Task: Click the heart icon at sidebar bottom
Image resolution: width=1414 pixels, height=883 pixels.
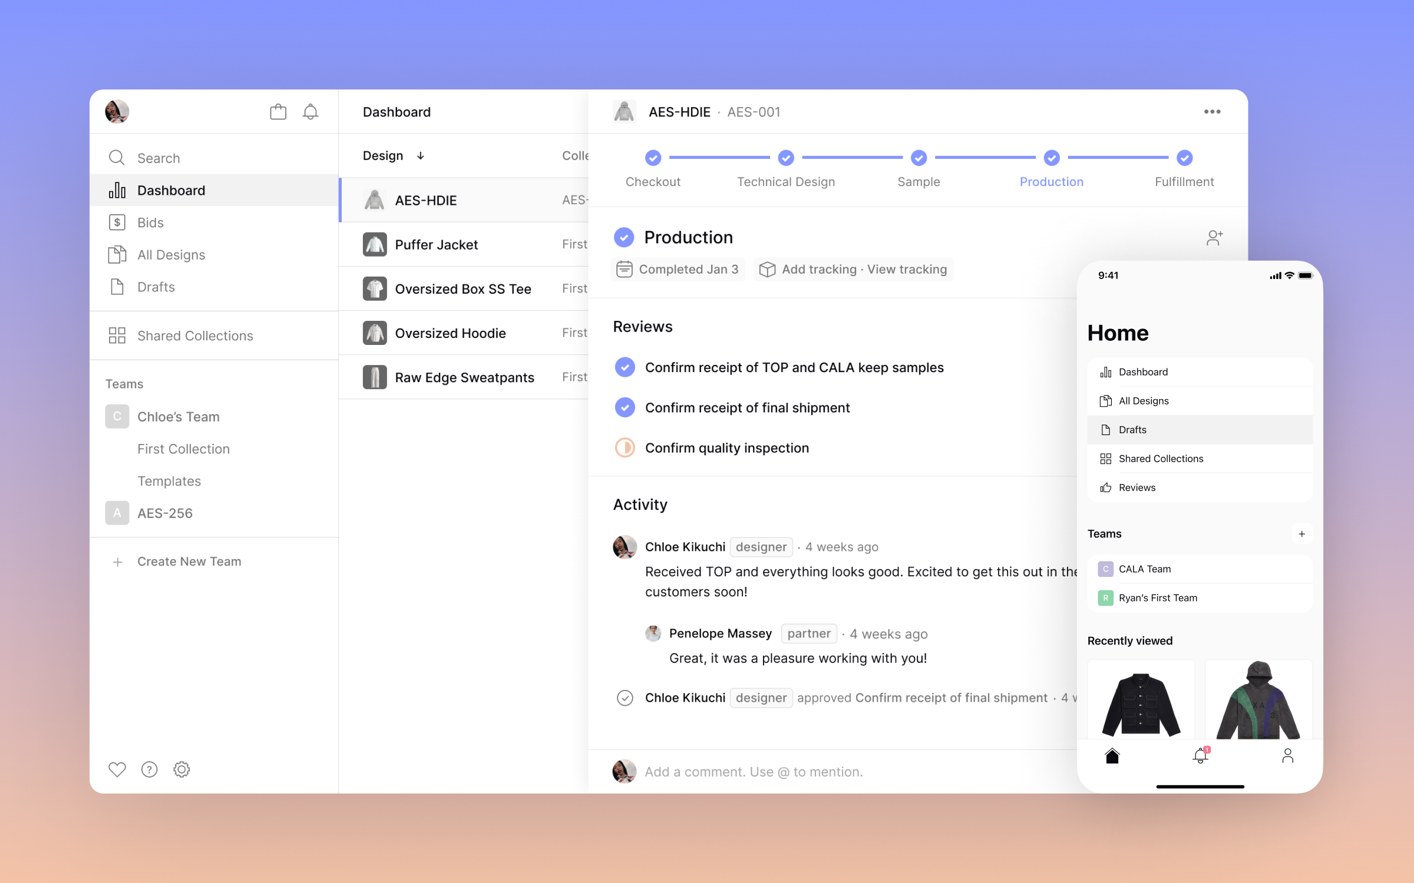Action: pos(117,769)
